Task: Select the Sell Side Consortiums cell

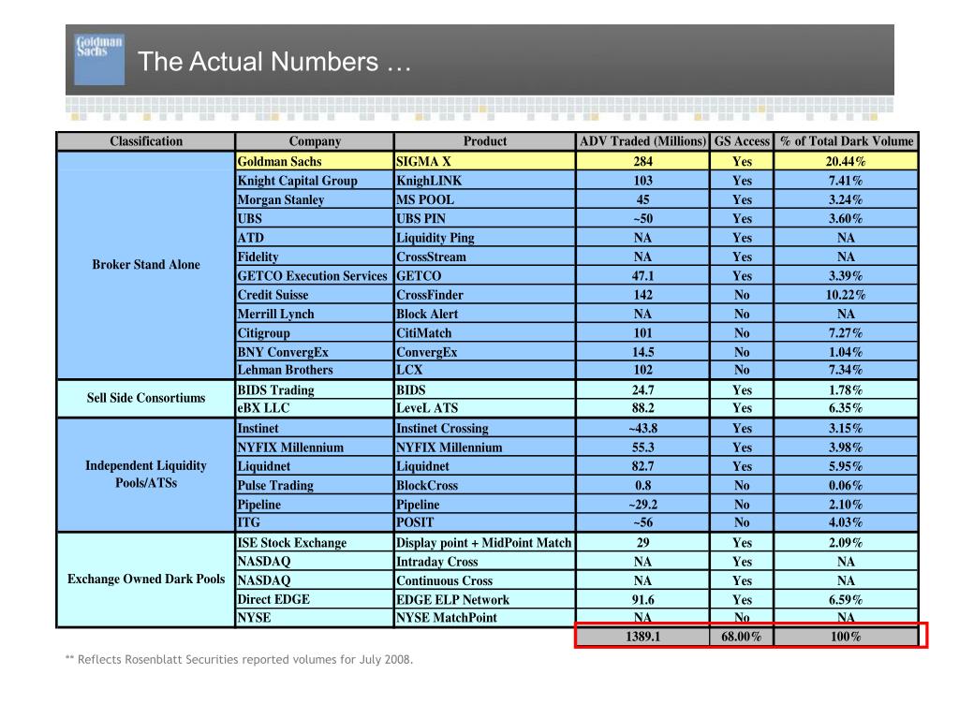Action: point(146,398)
